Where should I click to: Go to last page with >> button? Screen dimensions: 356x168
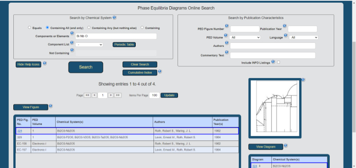coord(117,95)
